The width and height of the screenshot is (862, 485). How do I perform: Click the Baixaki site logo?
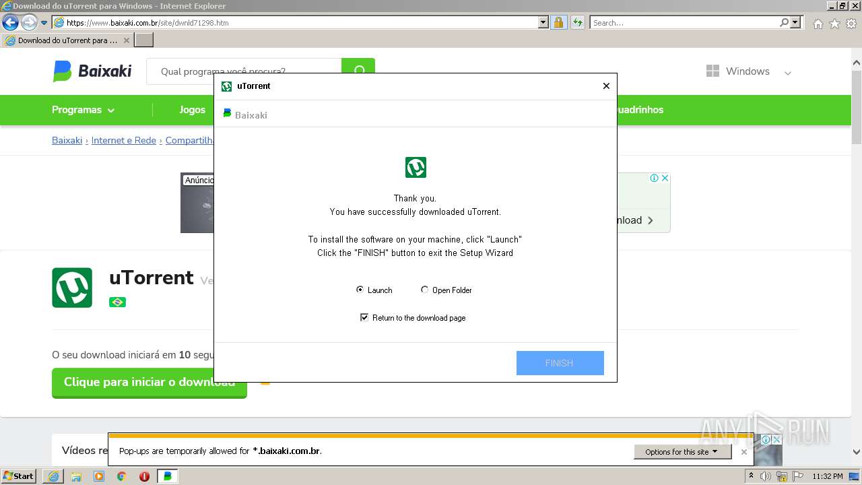pyautogui.click(x=92, y=71)
